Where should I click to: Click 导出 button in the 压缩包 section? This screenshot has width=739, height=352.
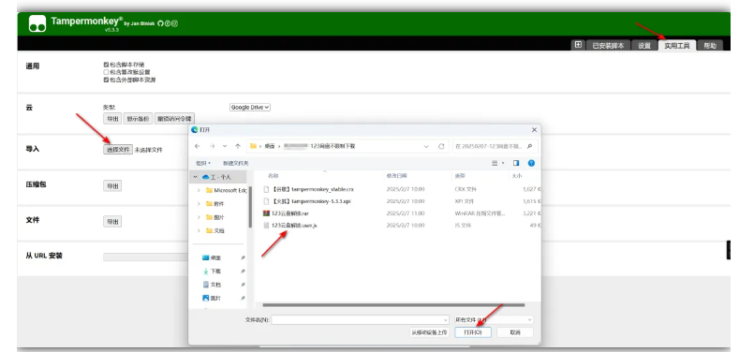click(x=112, y=185)
